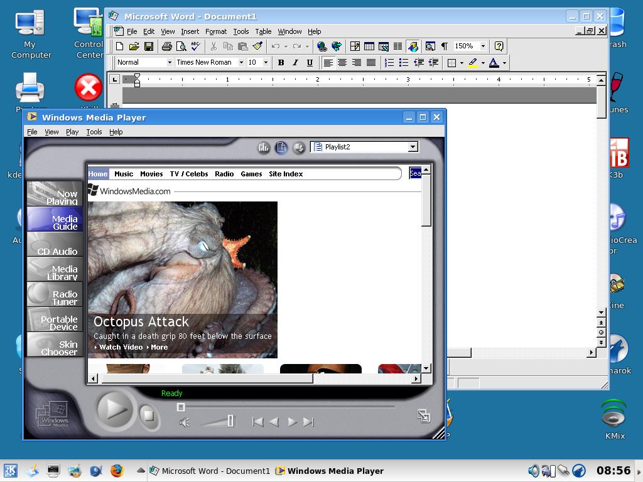Open the highlight color dropdown arrow in Word

click(x=483, y=63)
